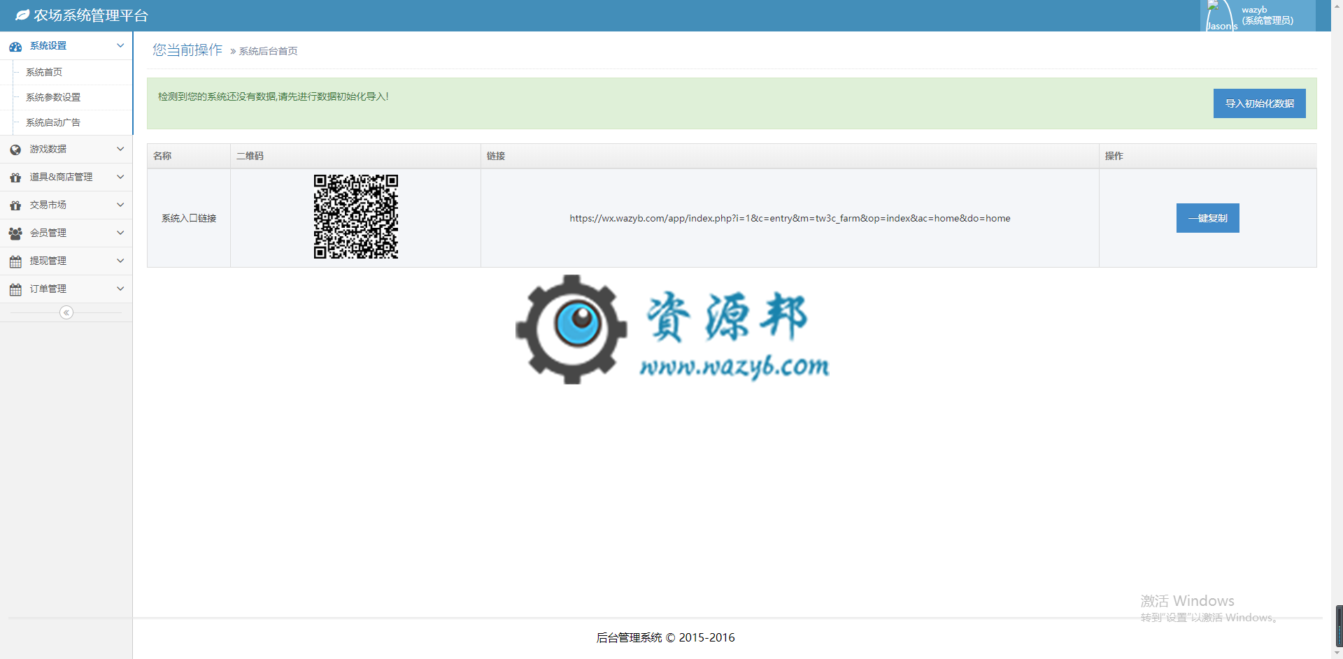This screenshot has height=659, width=1343.
Task: Expand the 交易市场 chevron
Action: coord(120,205)
